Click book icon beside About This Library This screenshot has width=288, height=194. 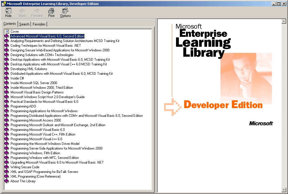coord(7,181)
